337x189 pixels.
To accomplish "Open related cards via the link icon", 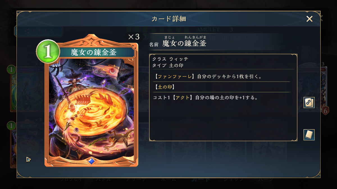I will (x=309, y=103).
